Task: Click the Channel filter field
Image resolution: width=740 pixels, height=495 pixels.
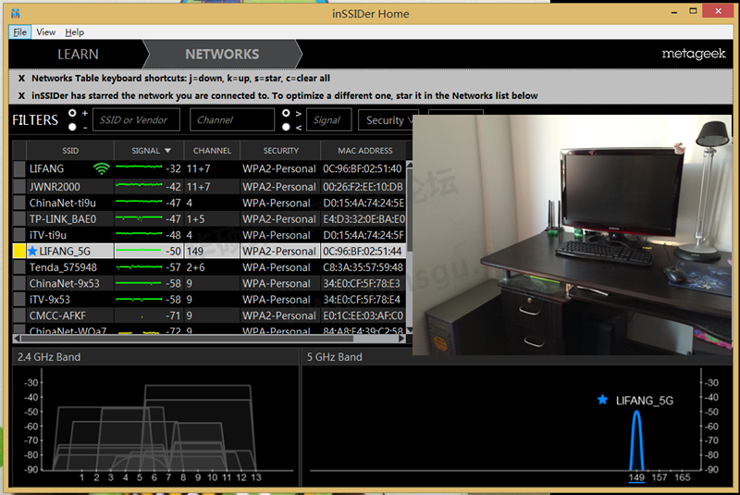Action: point(232,120)
